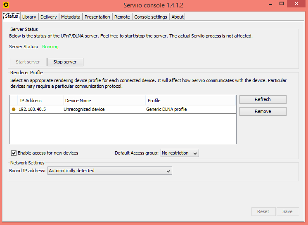The image size is (308, 225).
Task: Minimize the Serviio console window
Action: (270, 4)
